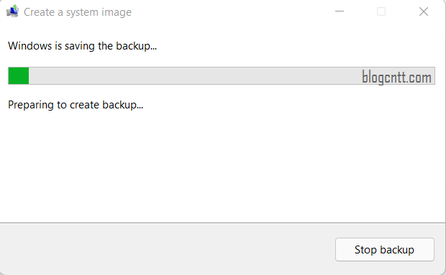The height and width of the screenshot is (275, 446).
Task: Click the greyed-out maximize button
Action: tap(381, 11)
